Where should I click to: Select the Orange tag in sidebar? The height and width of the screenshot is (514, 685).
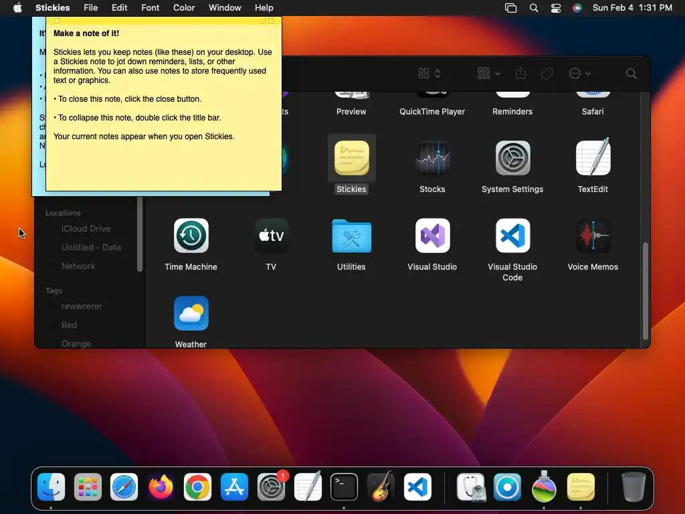pos(76,343)
